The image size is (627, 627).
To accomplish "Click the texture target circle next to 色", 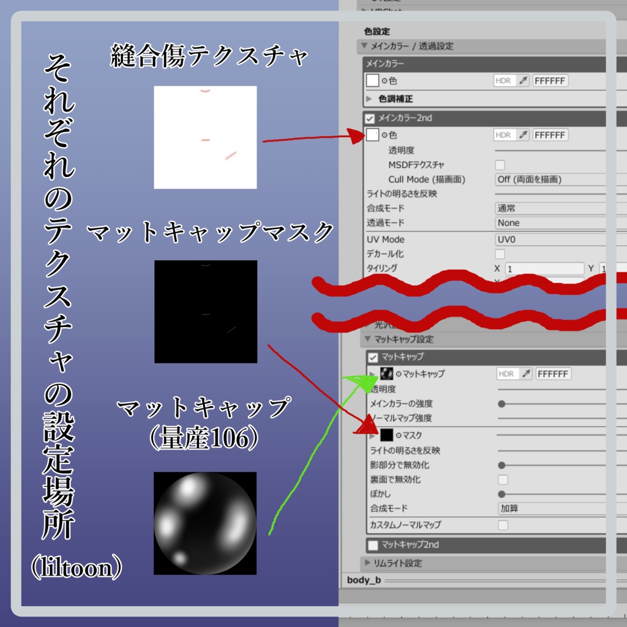I will click(384, 80).
